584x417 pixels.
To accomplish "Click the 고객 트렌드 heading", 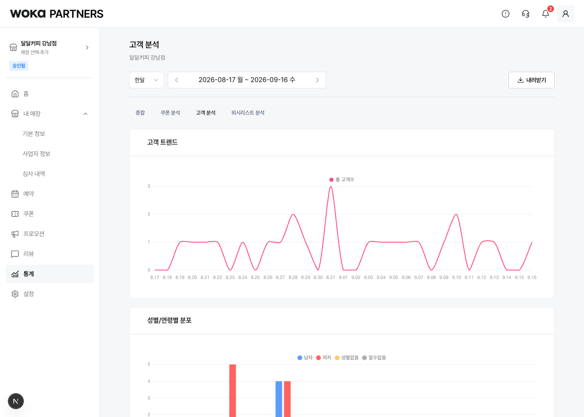I will [162, 143].
